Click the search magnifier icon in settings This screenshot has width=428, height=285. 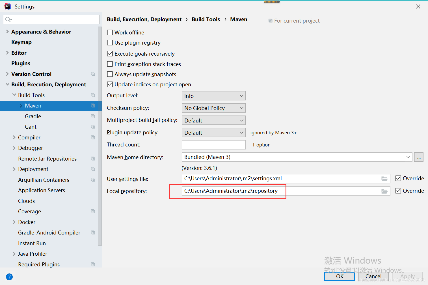pyautogui.click(x=8, y=19)
